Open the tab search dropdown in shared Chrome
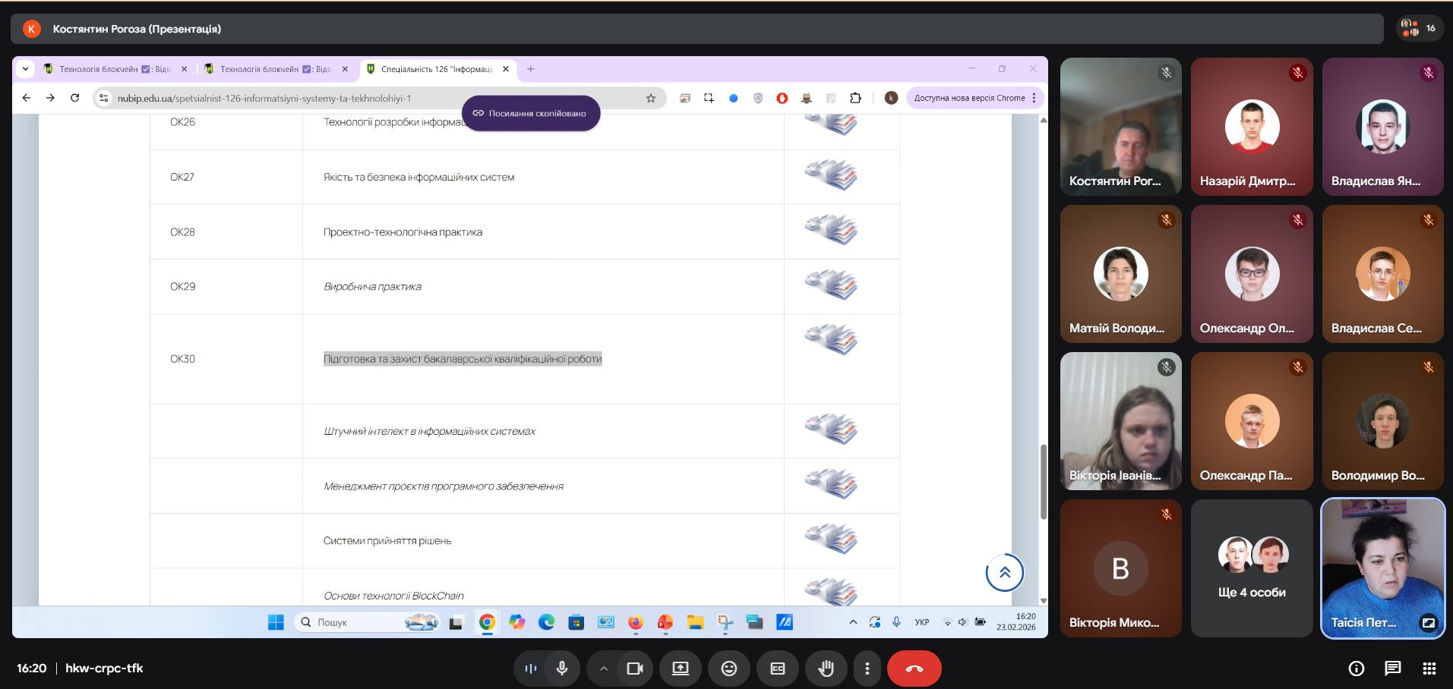Image resolution: width=1453 pixels, height=689 pixels. click(x=25, y=69)
